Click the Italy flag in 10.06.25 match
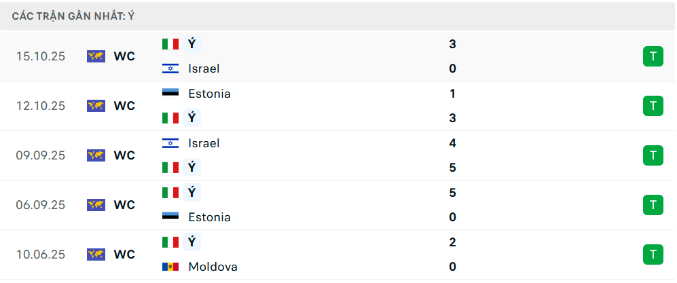The image size is (677, 283). pyautogui.click(x=170, y=242)
